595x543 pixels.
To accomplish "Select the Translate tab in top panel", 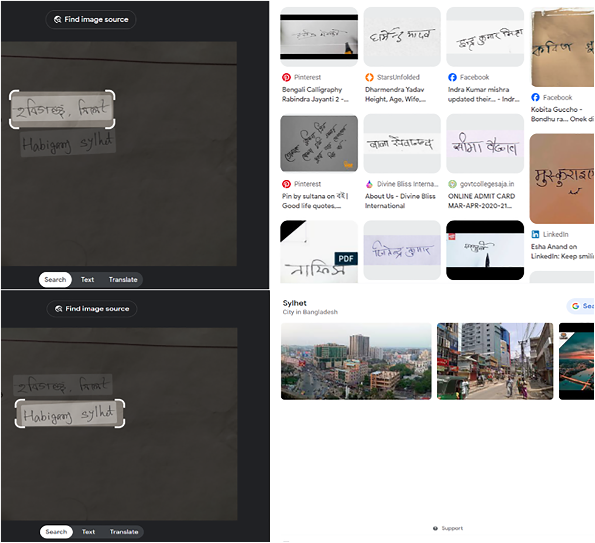I will tap(123, 280).
